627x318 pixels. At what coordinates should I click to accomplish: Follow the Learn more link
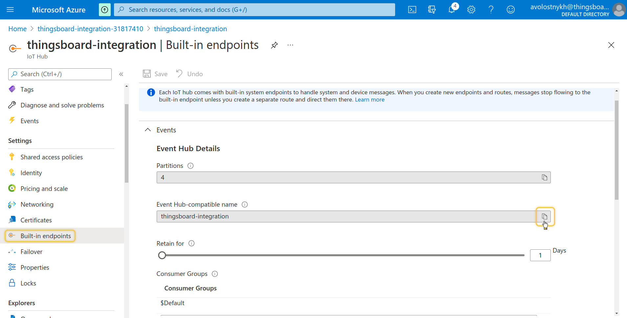(x=369, y=100)
